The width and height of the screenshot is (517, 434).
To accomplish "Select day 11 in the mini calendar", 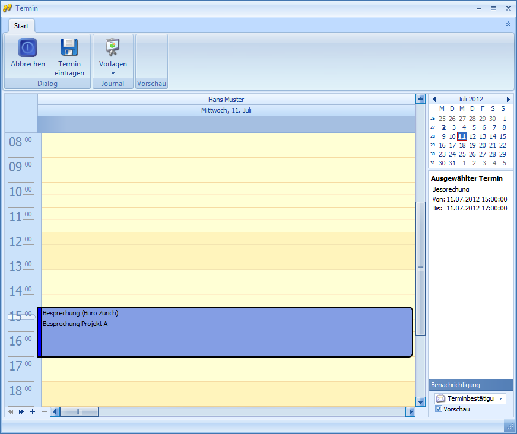I will pos(462,136).
